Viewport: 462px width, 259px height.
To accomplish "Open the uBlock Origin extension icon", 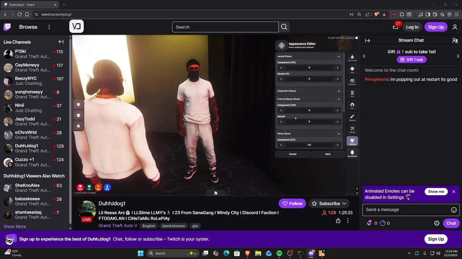I will [395, 14].
